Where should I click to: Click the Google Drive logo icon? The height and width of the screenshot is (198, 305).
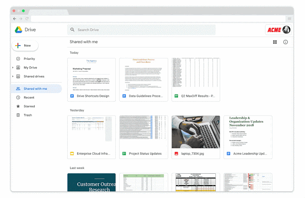coord(18,30)
